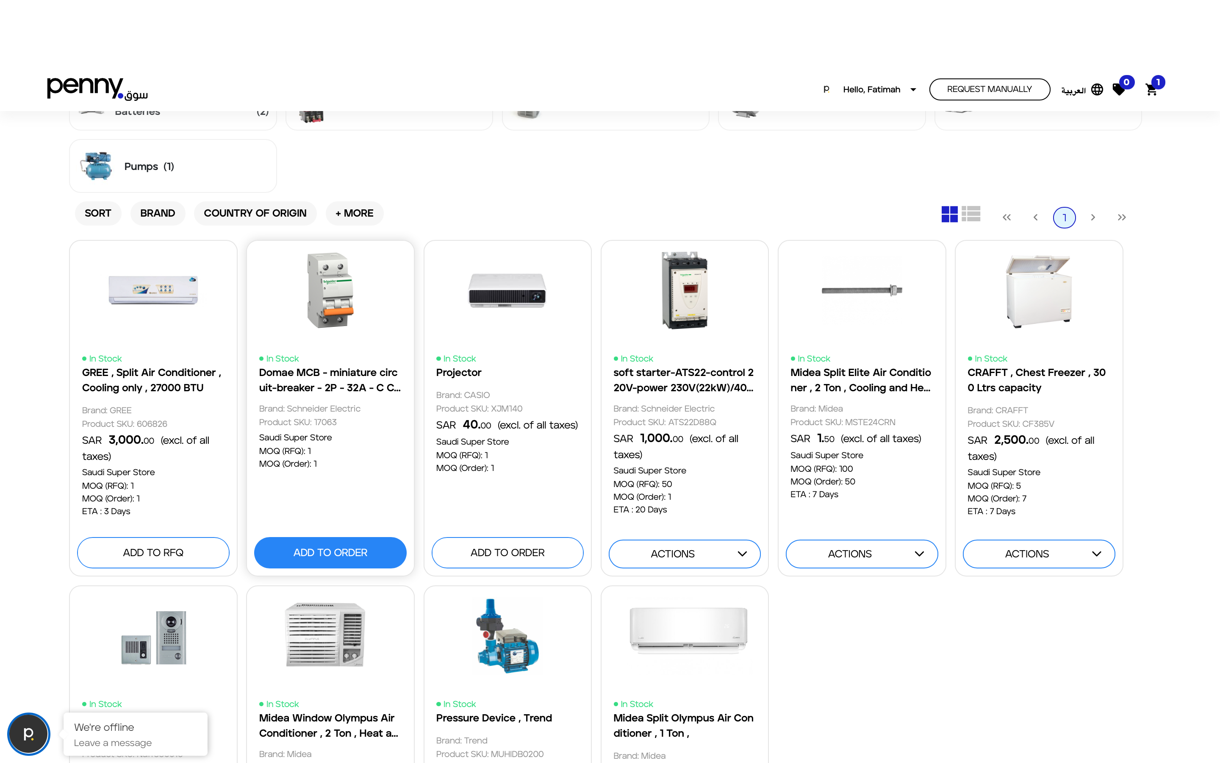Expand ACTIONS for soft starter ATS22

tap(685, 554)
